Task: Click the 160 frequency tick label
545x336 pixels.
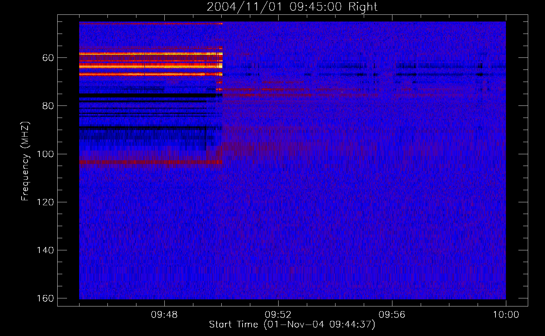Action: tap(45, 298)
